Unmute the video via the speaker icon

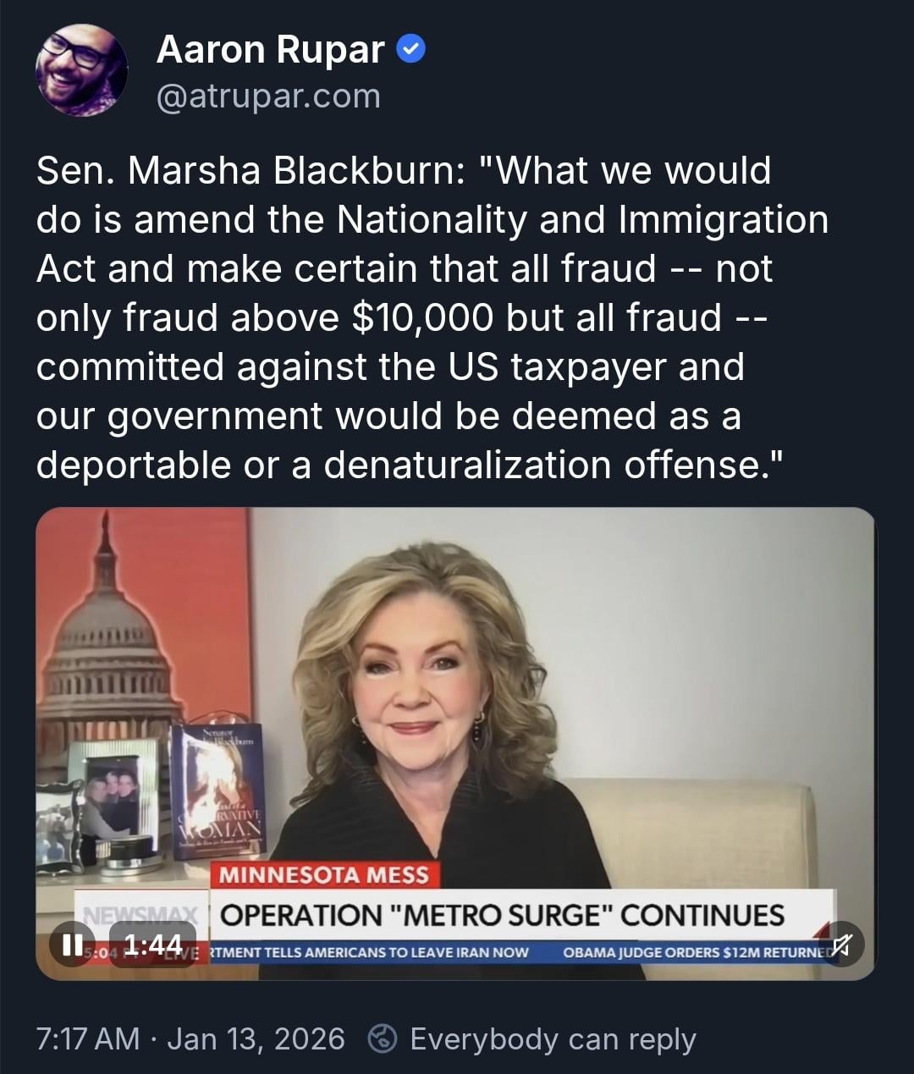[841, 944]
